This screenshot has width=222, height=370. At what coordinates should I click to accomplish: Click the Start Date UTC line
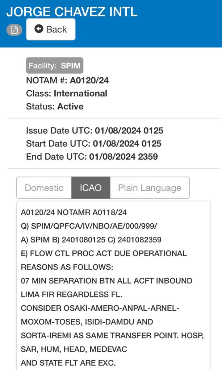click(93, 143)
